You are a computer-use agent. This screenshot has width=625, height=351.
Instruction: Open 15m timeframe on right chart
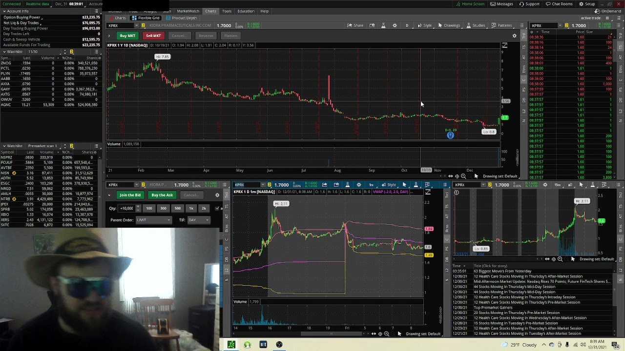558,185
